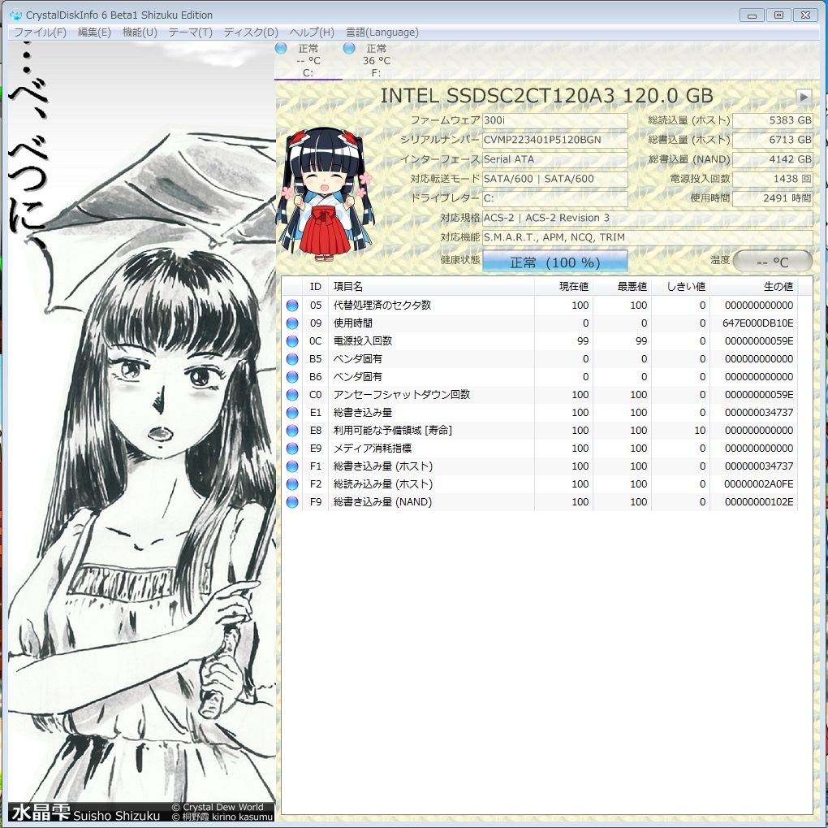
Task: Click the しきい値 column header
Action: tap(681, 287)
